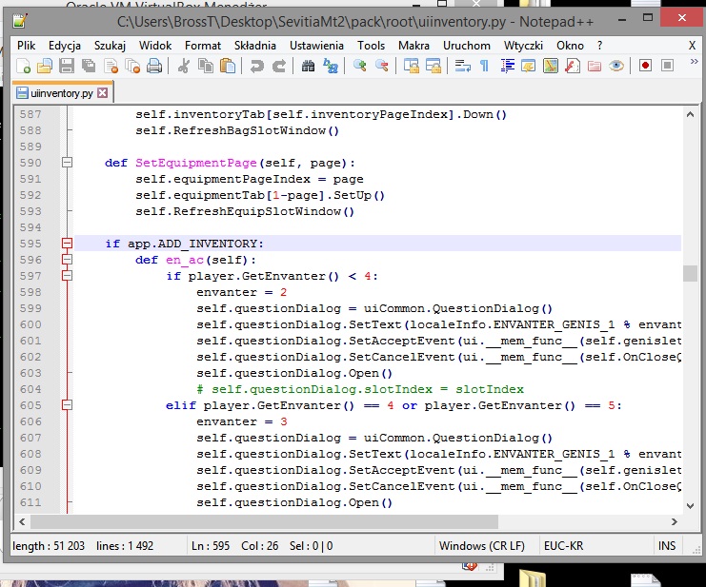Open the Uruchom menu
706x587 pixels.
point(467,46)
